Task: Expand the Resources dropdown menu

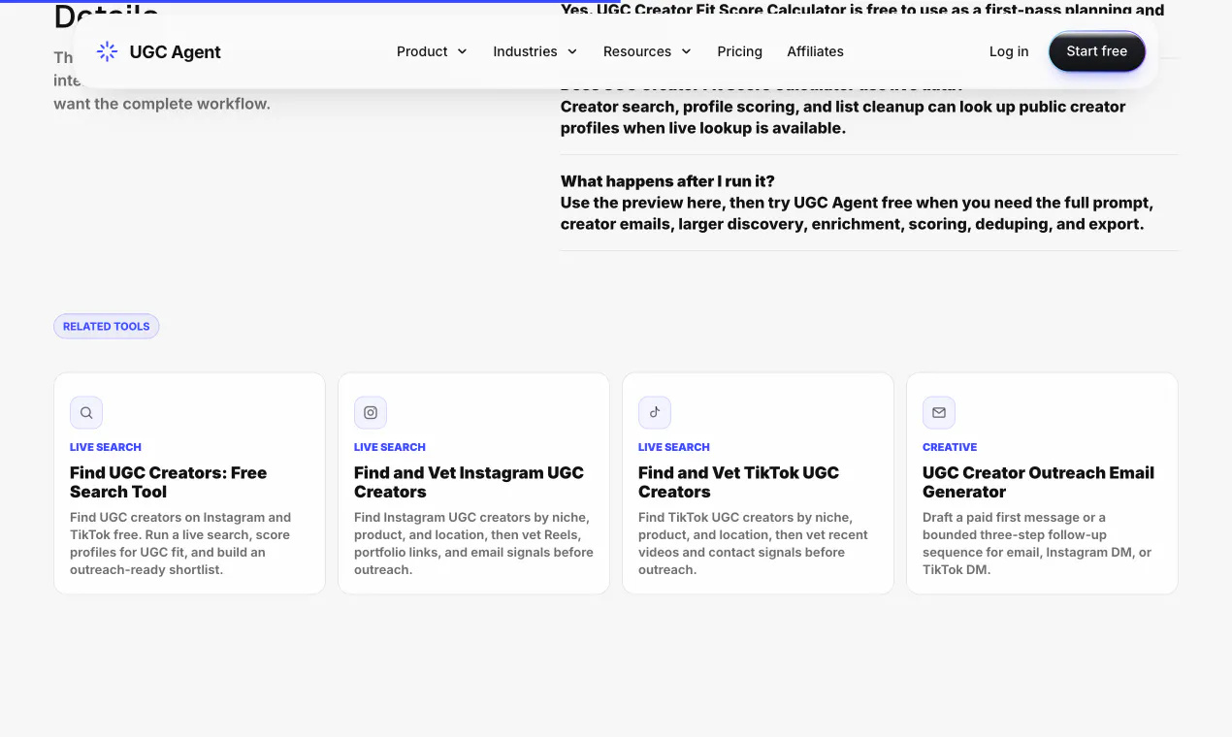Action: (x=647, y=51)
